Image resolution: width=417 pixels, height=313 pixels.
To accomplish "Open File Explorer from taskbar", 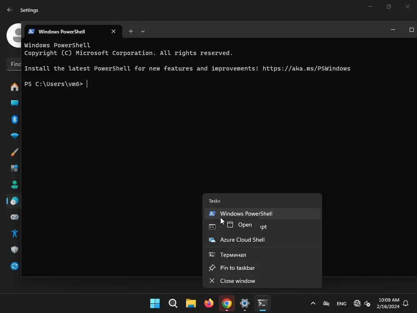I will [191, 303].
